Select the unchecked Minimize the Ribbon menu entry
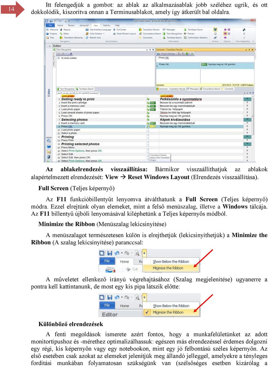The height and width of the screenshot is (367, 268). pos(171,268)
